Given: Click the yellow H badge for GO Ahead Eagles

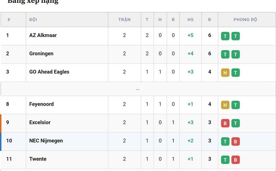Looking at the screenshot, I should pyautogui.click(x=225, y=73).
